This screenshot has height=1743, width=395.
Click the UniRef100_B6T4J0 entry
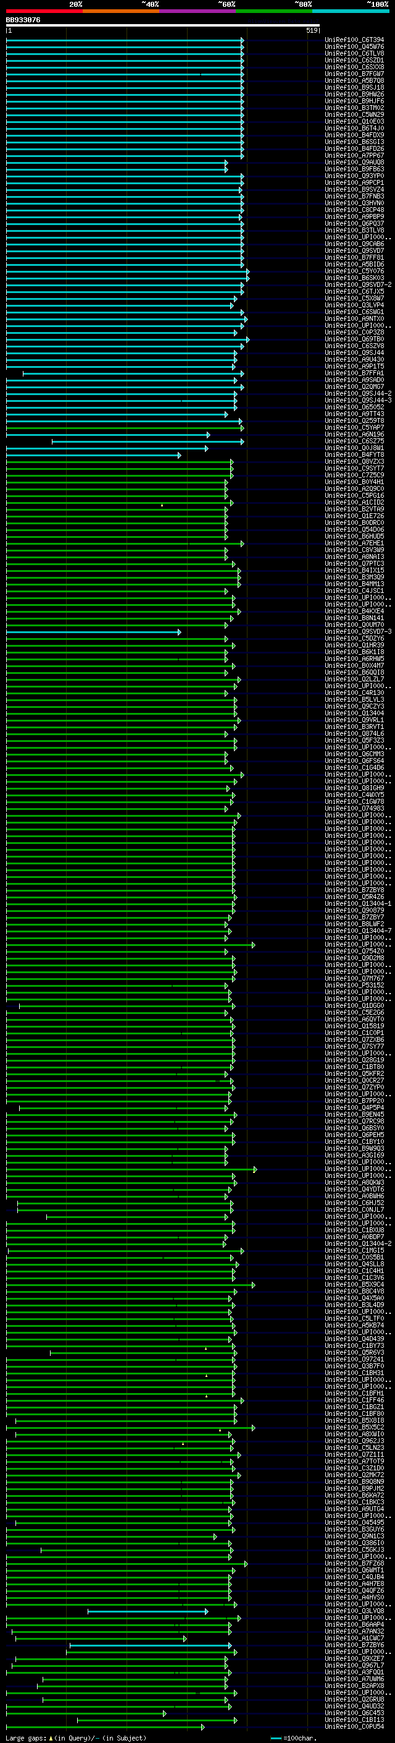pyautogui.click(x=354, y=128)
